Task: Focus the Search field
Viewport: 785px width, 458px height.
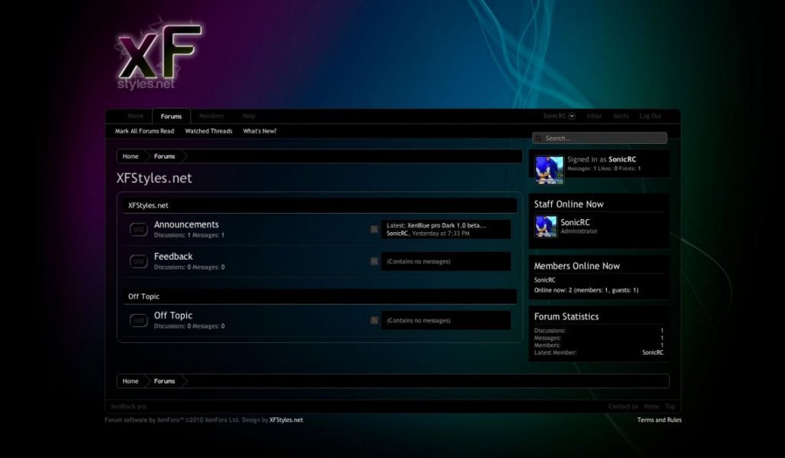Action: click(599, 138)
